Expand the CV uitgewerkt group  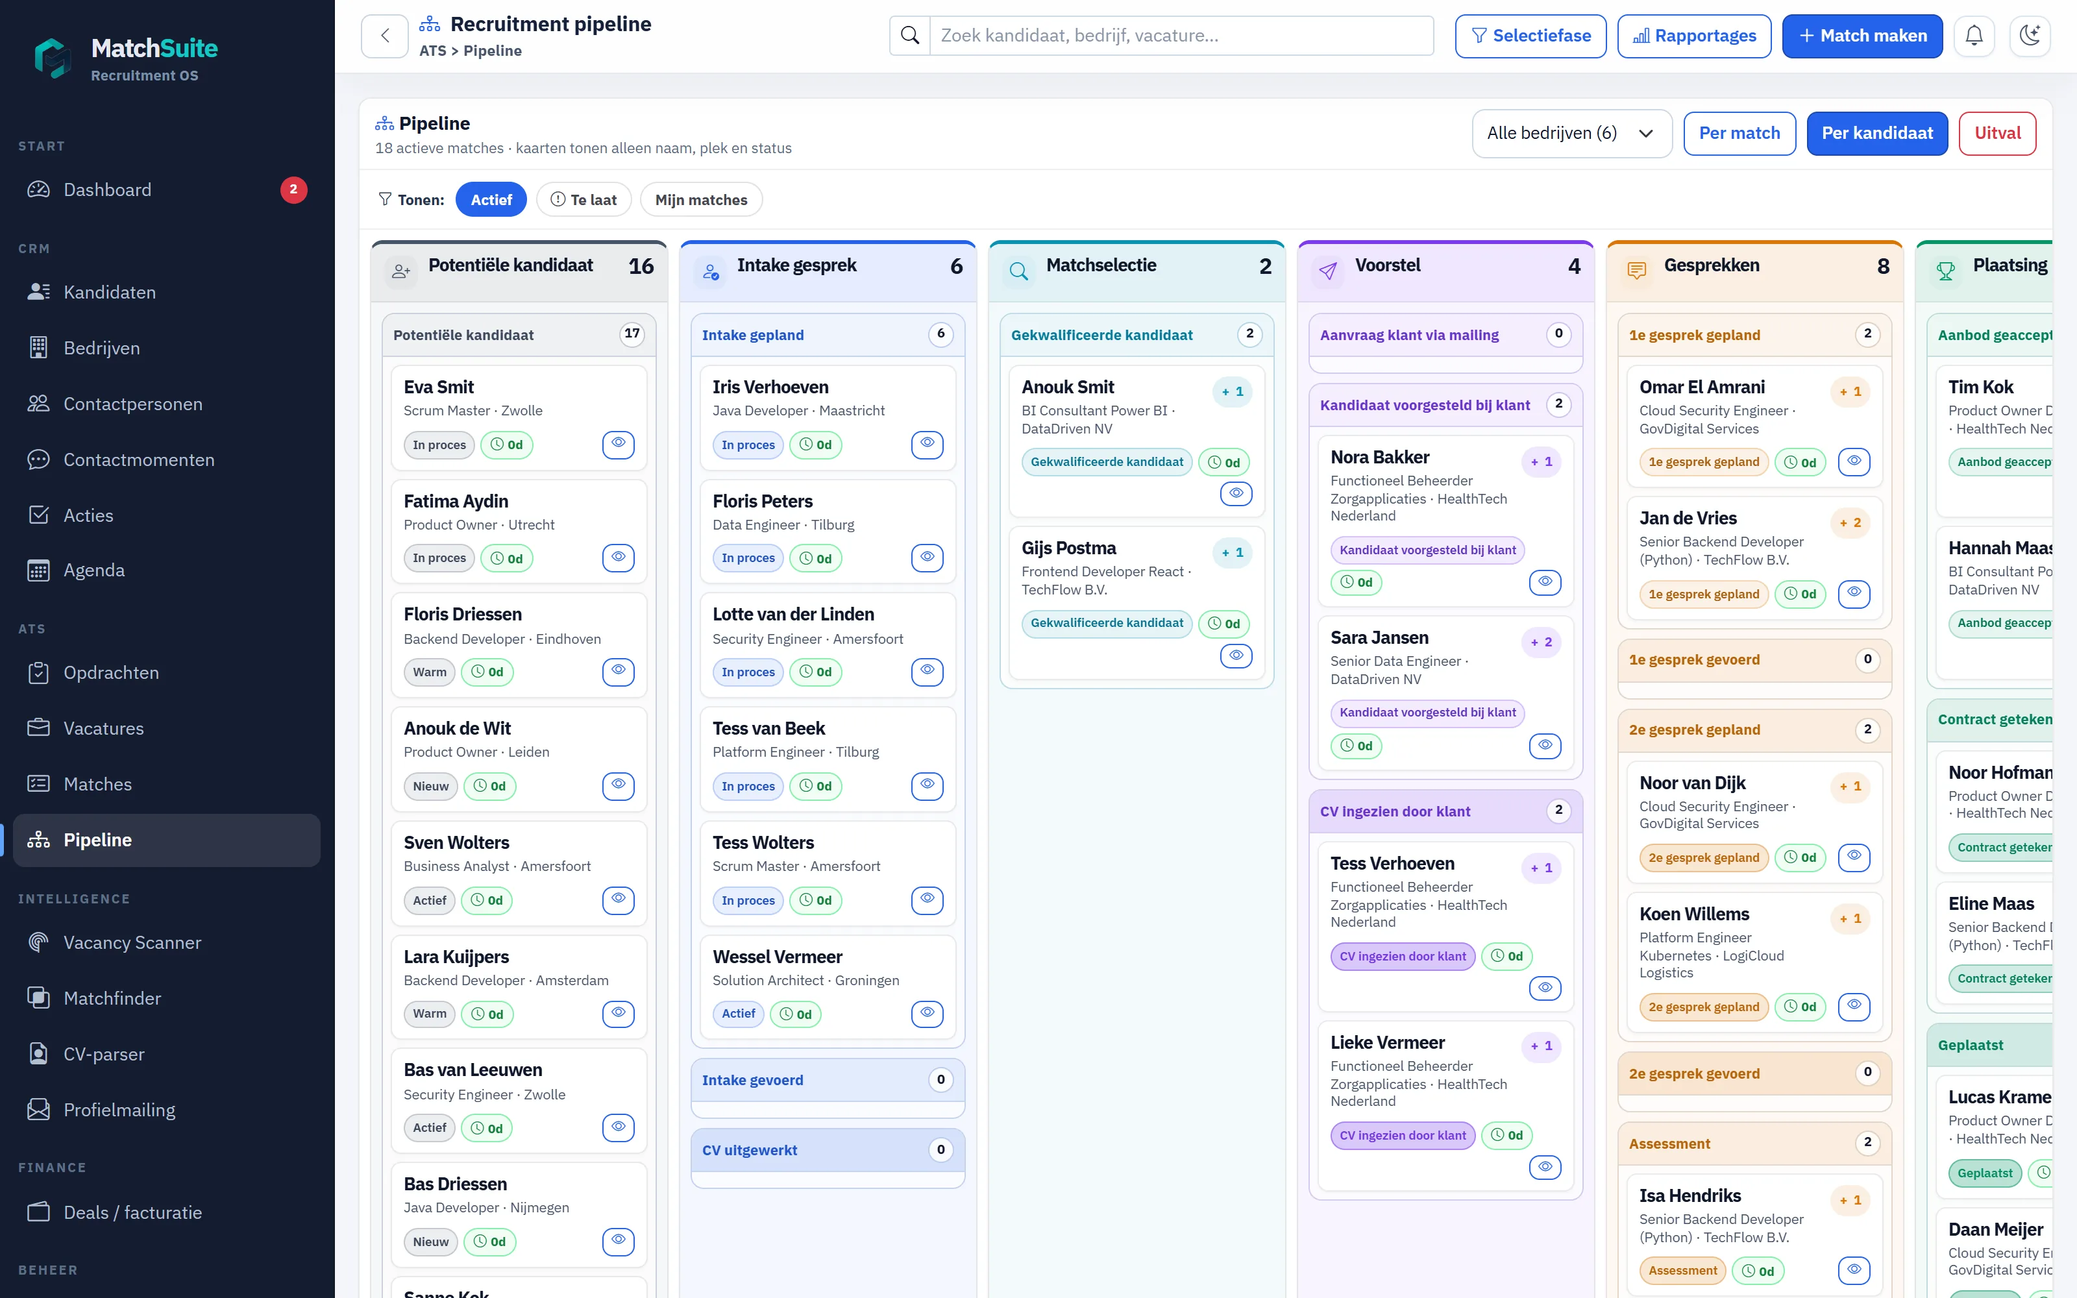pos(828,1150)
